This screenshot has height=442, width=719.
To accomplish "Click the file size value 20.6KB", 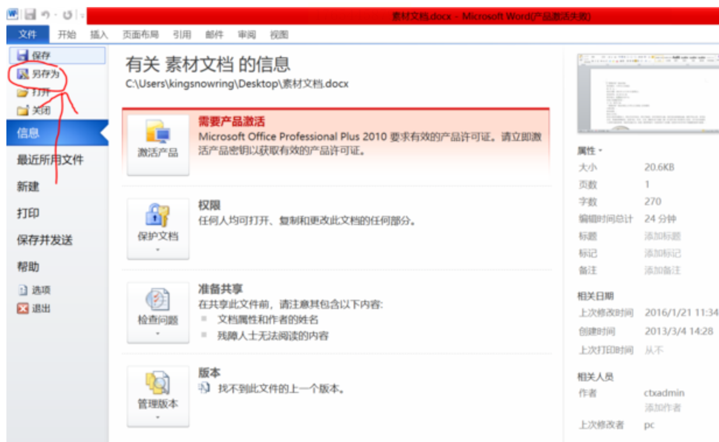I will (x=659, y=167).
